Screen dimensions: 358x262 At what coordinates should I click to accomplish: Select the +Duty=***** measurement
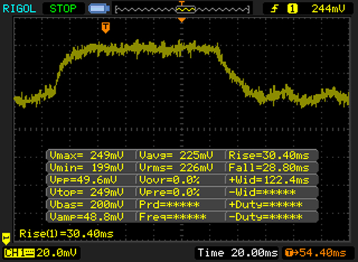266,205
